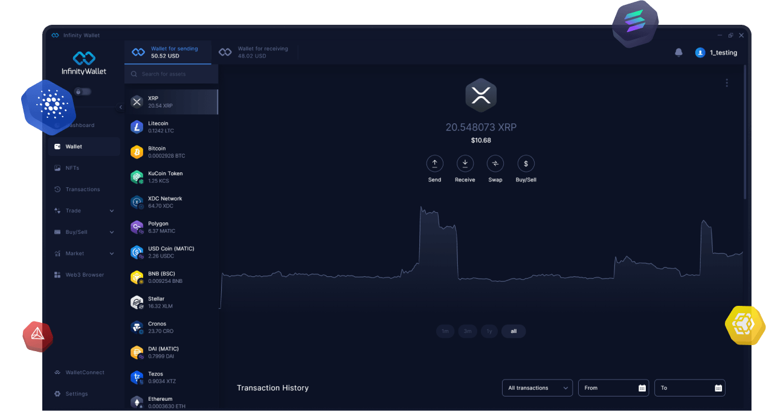Screen dimensions: 766x411
Task: Click the Infinity Wallet logo
Action: click(x=84, y=63)
